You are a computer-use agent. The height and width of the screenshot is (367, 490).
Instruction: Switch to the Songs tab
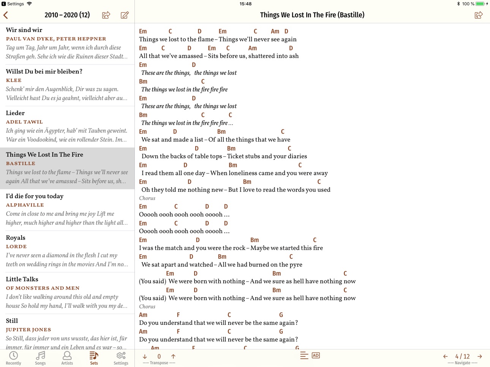click(40, 358)
